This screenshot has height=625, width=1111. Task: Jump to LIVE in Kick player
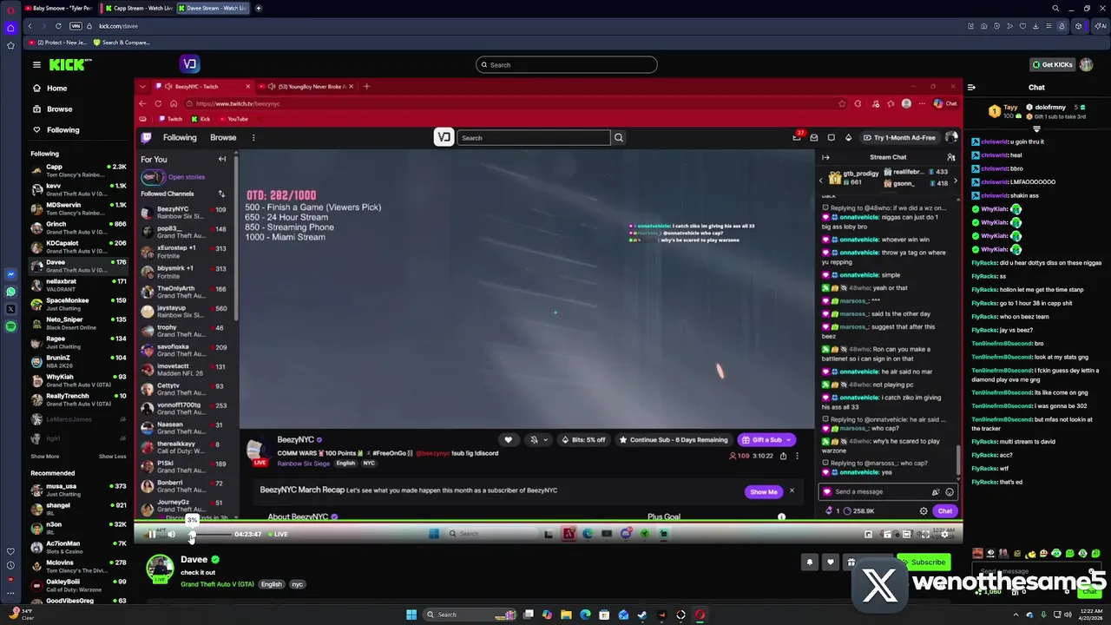pos(277,534)
